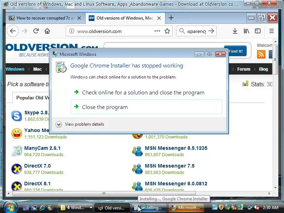Show site information for oldversion.com

tap(72, 31)
